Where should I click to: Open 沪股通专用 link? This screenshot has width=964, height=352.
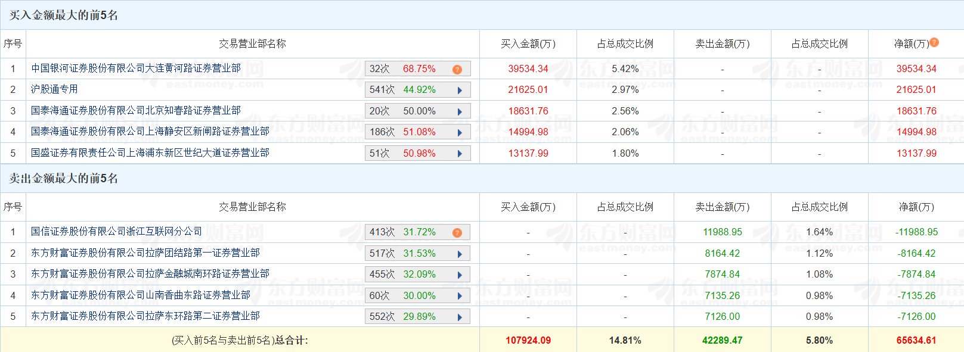tap(54, 89)
